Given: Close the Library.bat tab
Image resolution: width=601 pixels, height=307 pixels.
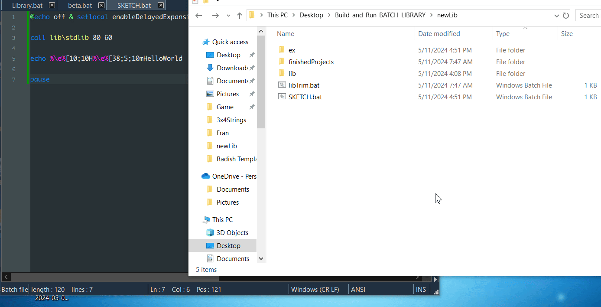Looking at the screenshot, I should [x=52, y=6].
